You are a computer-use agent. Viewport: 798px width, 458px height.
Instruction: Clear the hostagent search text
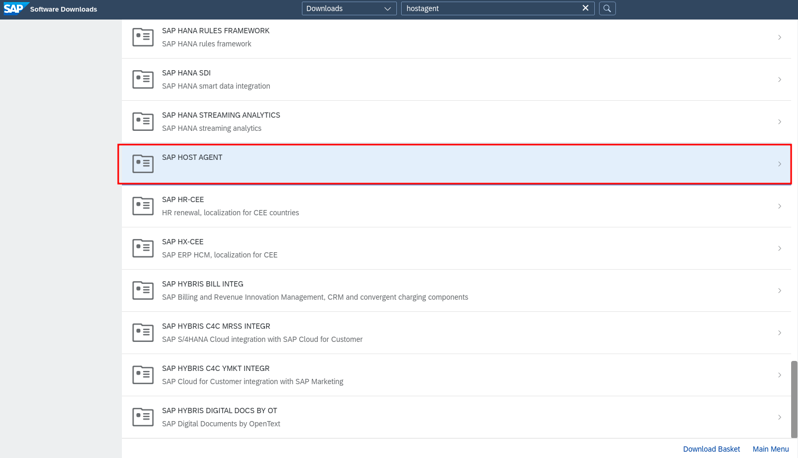point(585,8)
